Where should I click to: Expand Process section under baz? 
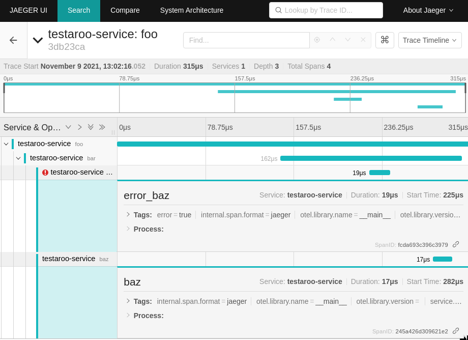click(x=128, y=315)
